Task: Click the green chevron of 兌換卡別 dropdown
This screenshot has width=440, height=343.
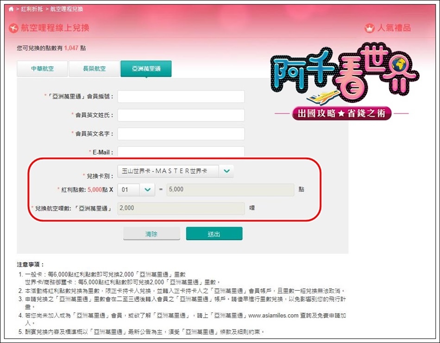Action: [226, 171]
